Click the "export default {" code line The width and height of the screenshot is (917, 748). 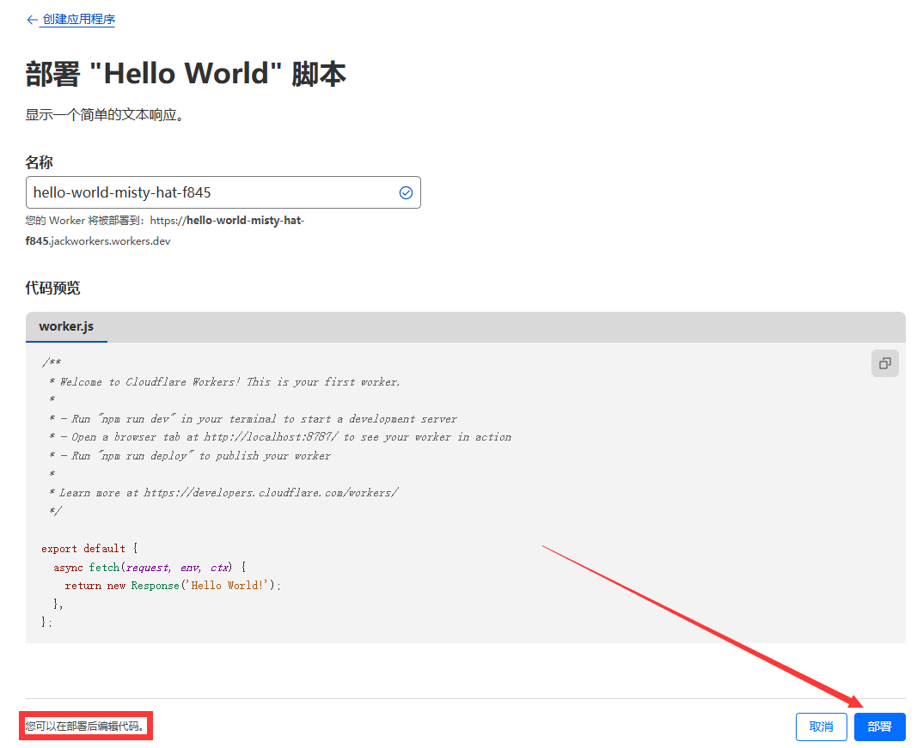pyautogui.click(x=89, y=549)
